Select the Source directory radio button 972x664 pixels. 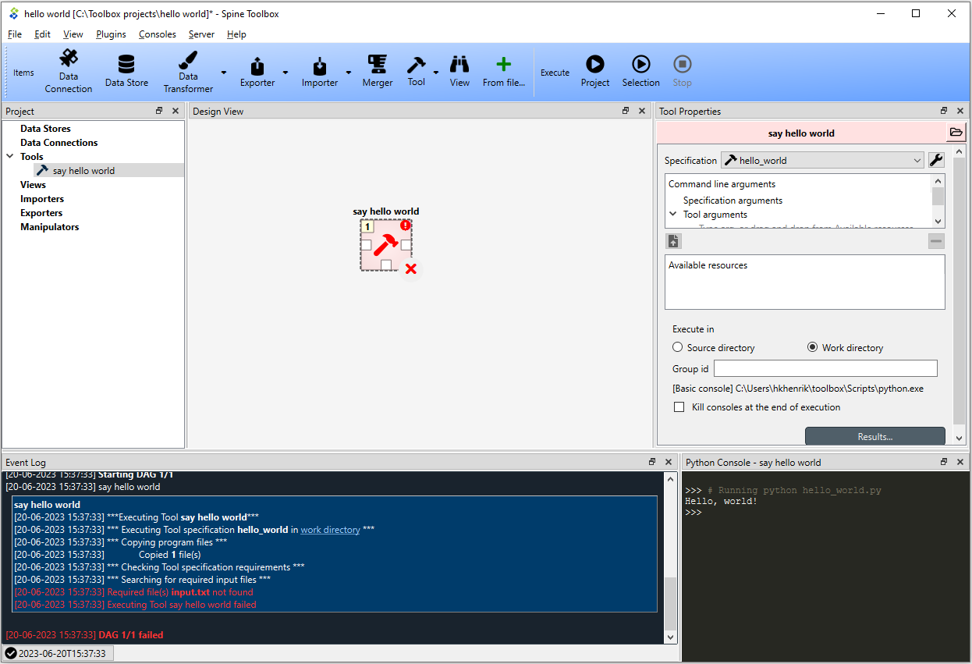678,347
